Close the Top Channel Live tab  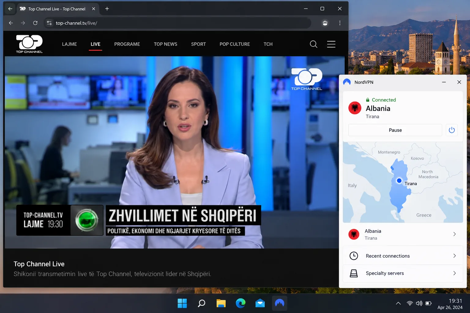pos(94,9)
